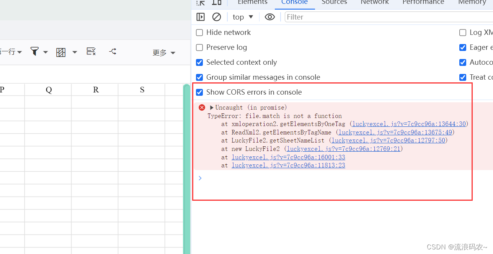
Task: Toggle the device toolbar icon
Action: 217,3
